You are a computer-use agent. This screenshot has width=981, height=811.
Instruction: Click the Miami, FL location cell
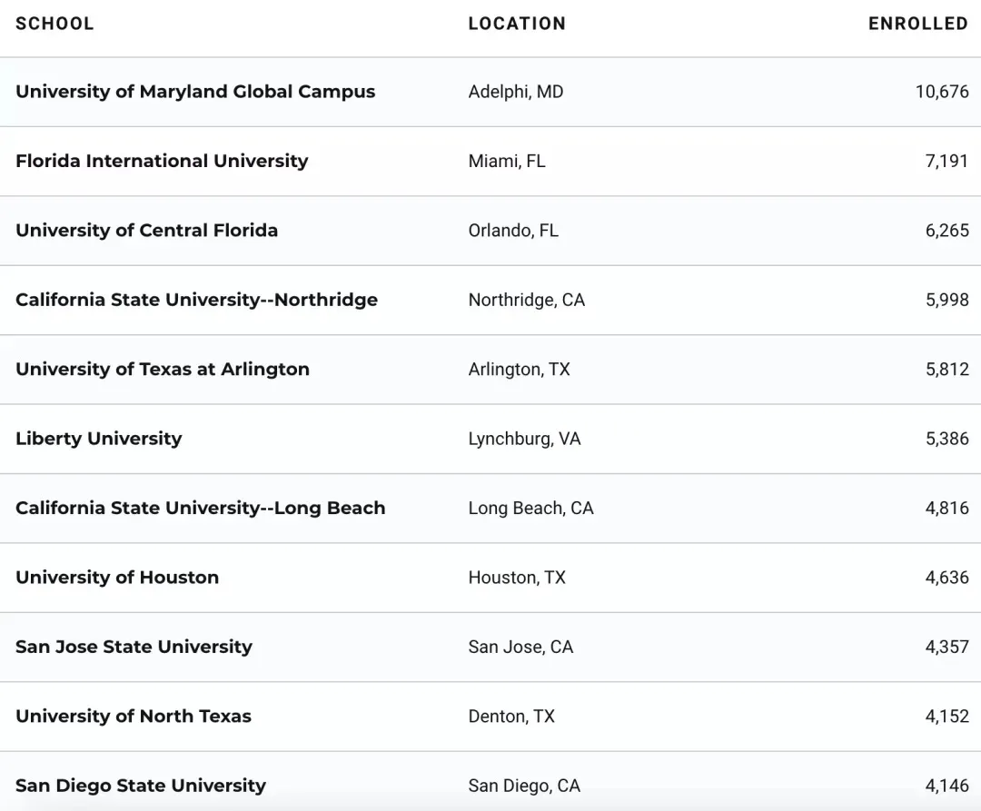click(507, 161)
